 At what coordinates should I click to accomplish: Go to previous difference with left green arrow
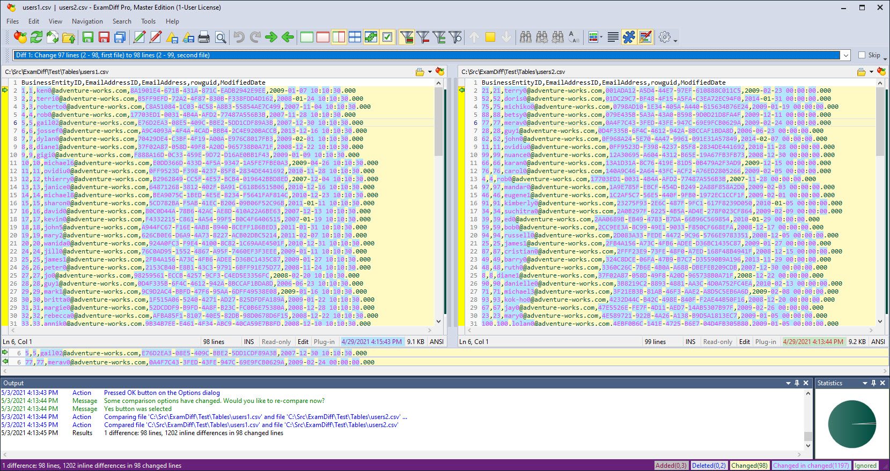click(x=288, y=37)
